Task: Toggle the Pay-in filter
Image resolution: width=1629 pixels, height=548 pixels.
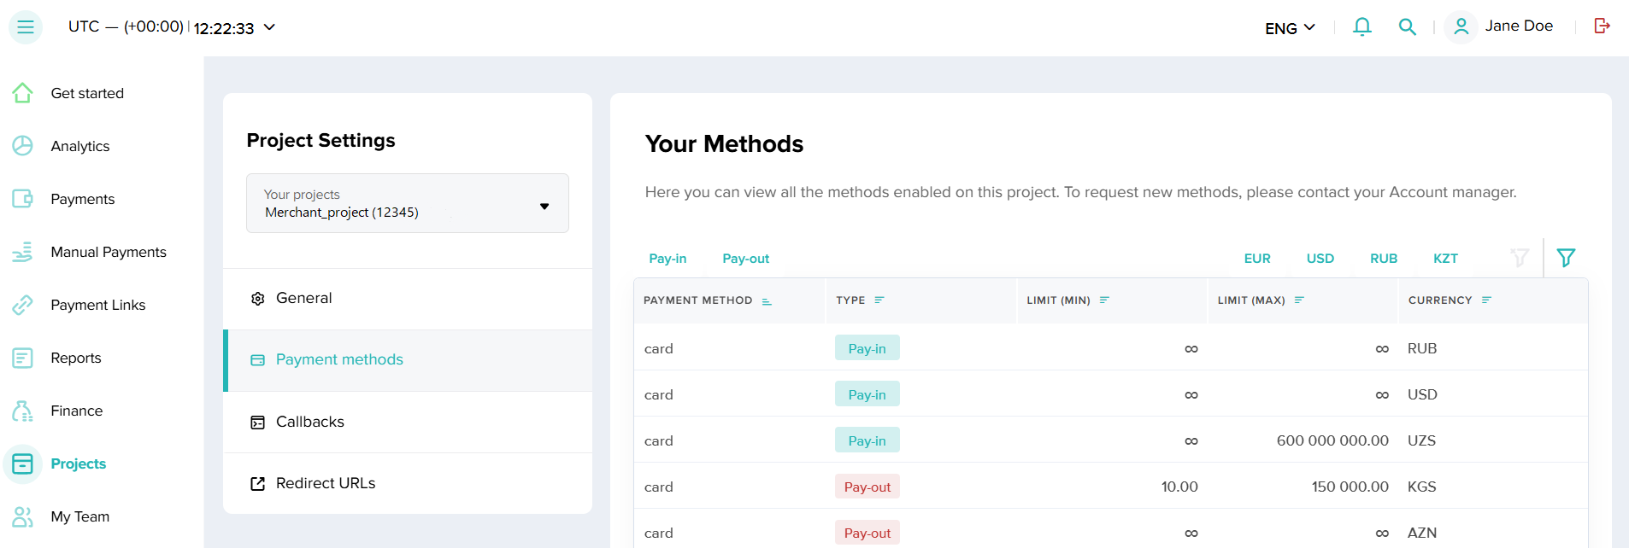Action: pos(667,259)
